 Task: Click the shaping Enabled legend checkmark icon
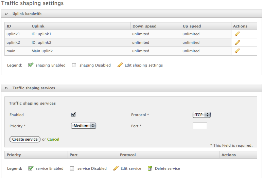click(31, 65)
